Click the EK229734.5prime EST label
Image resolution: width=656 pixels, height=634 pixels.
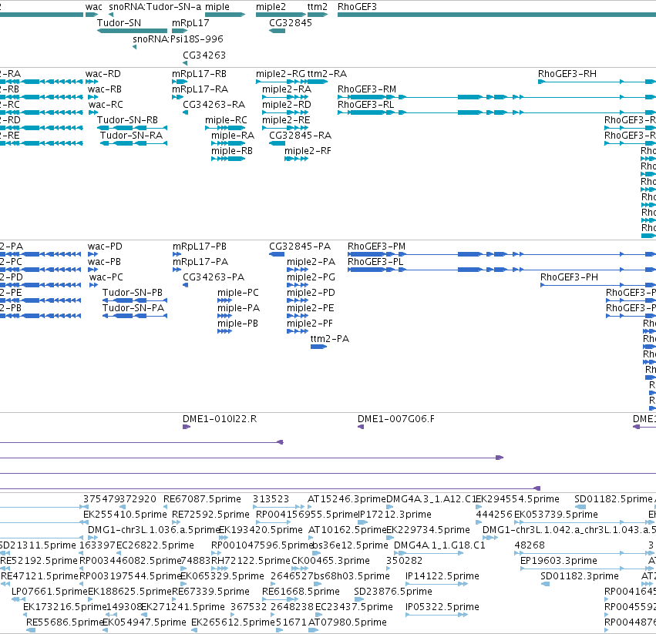tap(428, 530)
